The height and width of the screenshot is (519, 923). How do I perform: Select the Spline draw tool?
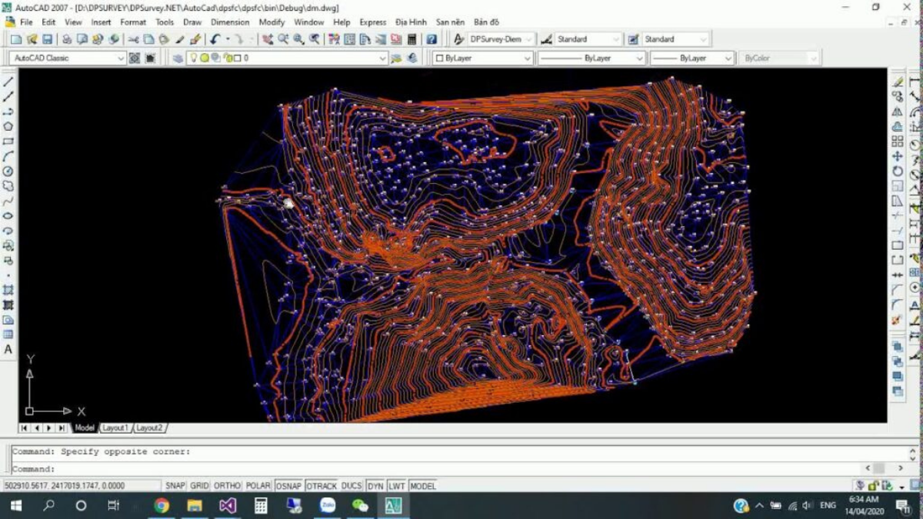(x=8, y=201)
